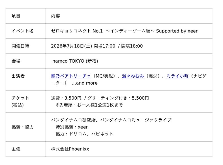
Task: Select the 出演者 row label
Action: coord(18,76)
